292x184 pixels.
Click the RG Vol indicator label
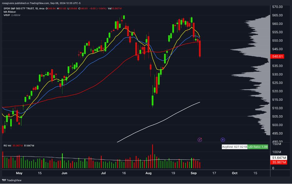(7, 146)
